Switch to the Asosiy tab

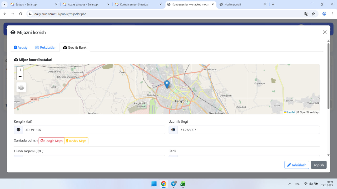point(21,48)
